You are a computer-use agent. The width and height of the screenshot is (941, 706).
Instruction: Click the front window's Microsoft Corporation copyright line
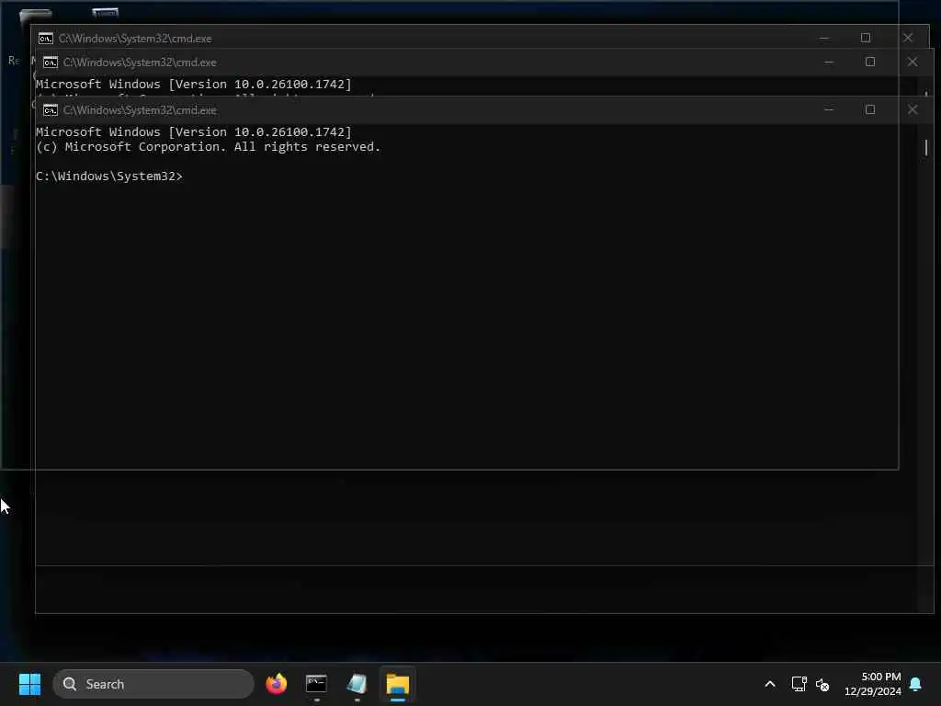pyautogui.click(x=209, y=146)
